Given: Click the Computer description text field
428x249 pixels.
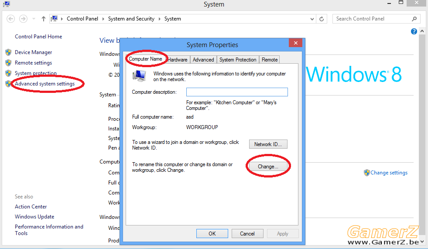Looking at the screenshot, I should click(x=237, y=92).
